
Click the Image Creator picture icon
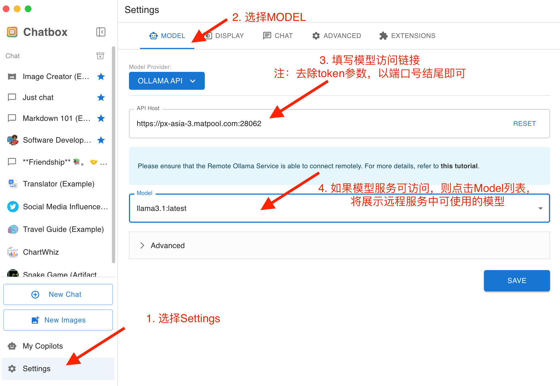point(12,76)
